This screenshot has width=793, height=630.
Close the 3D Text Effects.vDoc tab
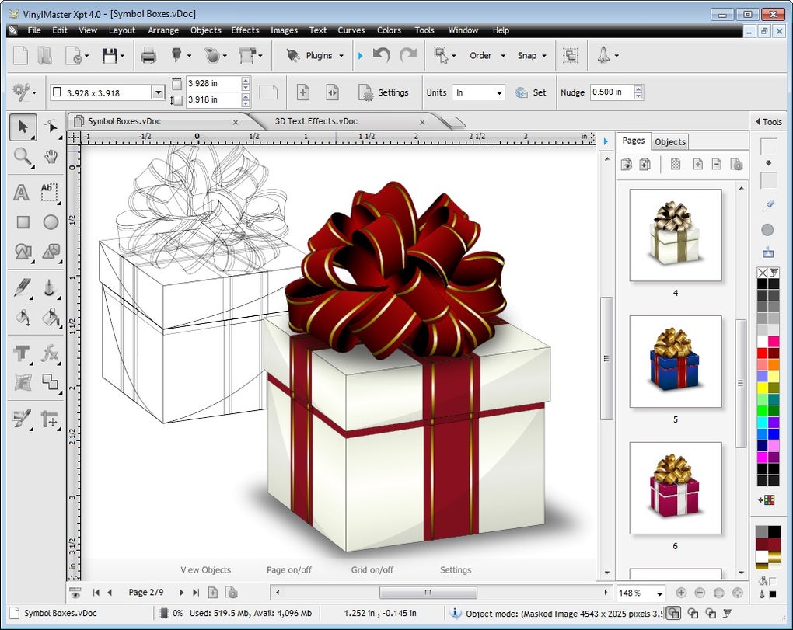pyautogui.click(x=422, y=122)
